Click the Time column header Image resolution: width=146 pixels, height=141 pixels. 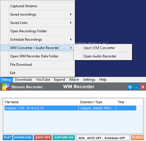click(126, 102)
